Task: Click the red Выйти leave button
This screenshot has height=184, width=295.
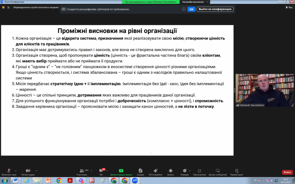Action: coord(287,172)
